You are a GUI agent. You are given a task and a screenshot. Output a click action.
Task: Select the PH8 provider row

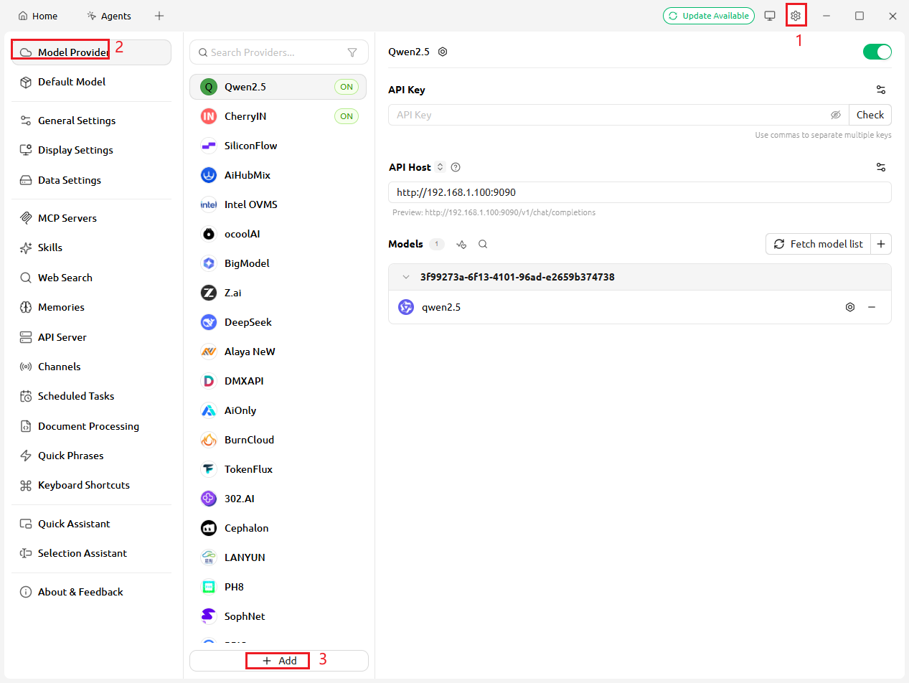(278, 587)
